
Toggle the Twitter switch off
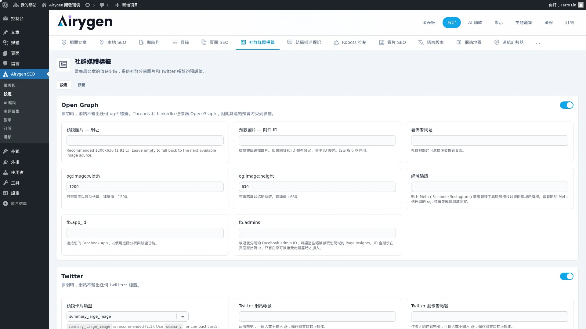566,276
